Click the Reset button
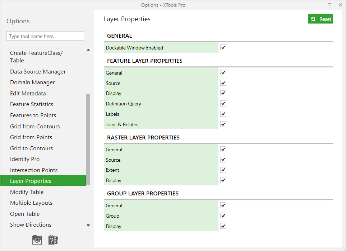 point(320,19)
